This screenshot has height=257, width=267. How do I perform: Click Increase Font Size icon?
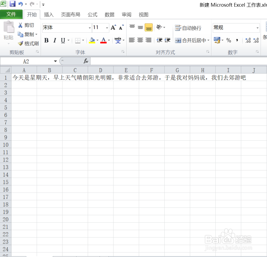[113, 27]
